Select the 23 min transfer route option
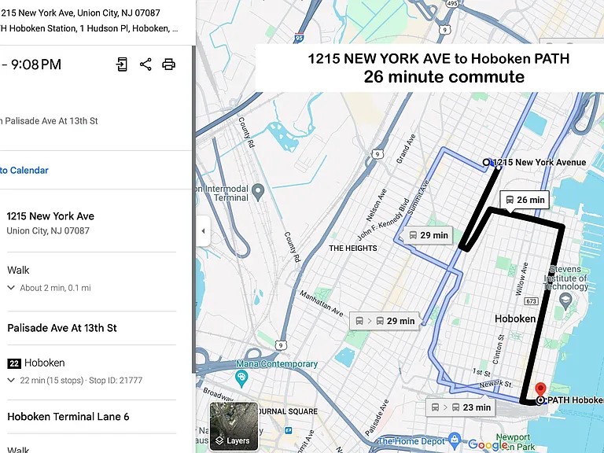The width and height of the screenshot is (604, 453). coord(460,407)
